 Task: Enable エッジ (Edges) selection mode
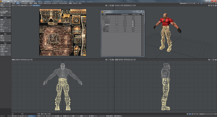click(24, 116)
